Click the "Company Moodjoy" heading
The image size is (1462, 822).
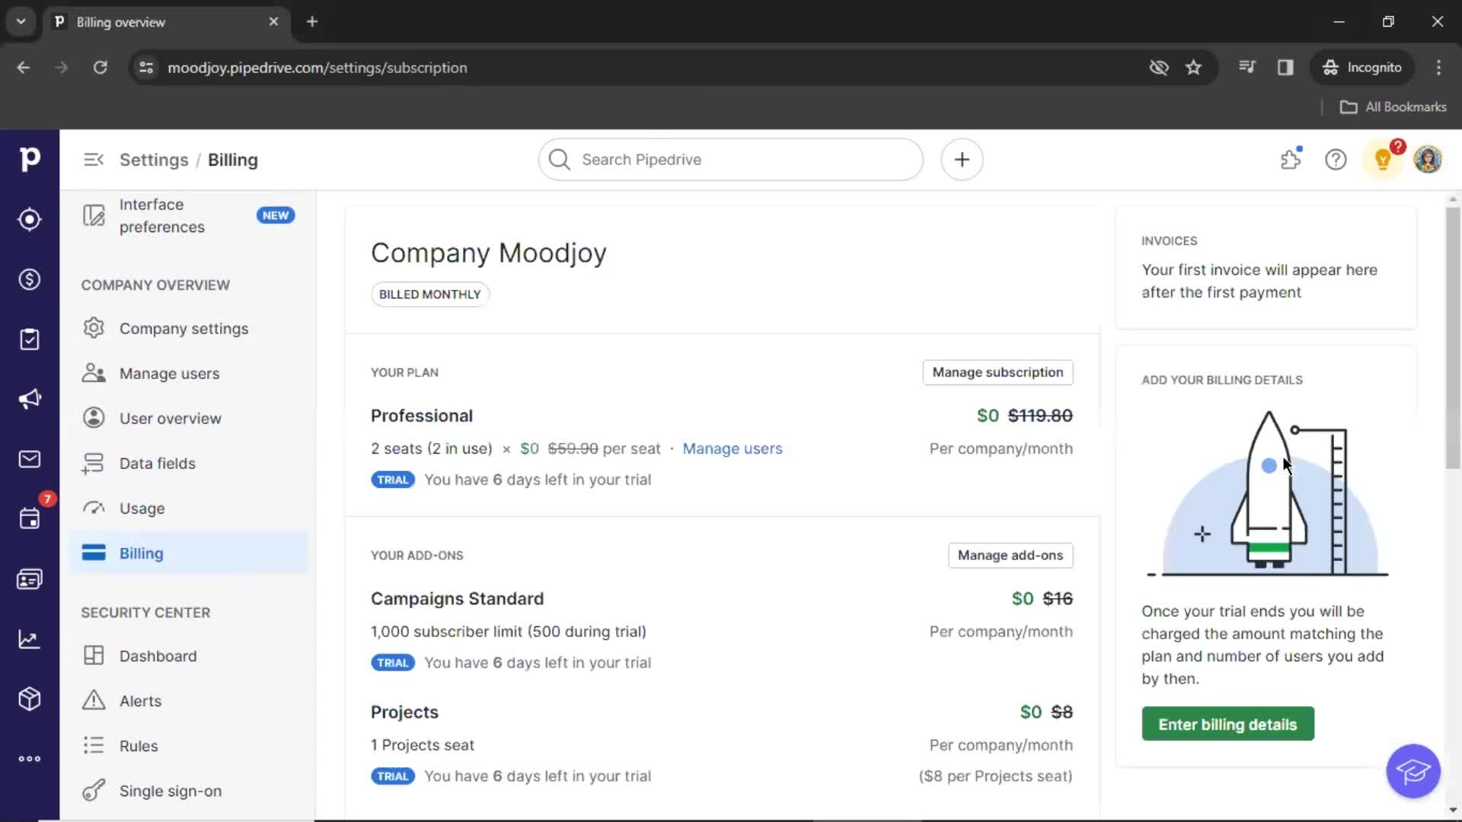(488, 253)
